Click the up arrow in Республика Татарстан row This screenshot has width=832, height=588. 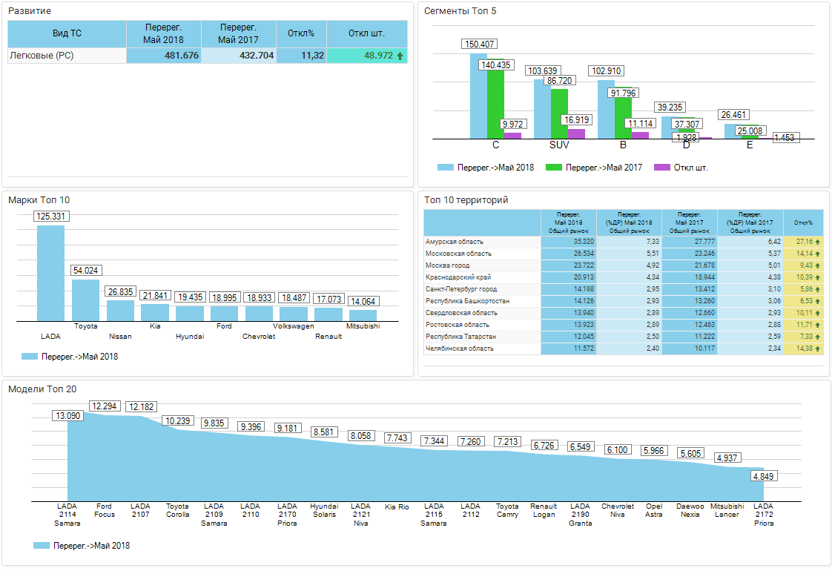(x=818, y=337)
